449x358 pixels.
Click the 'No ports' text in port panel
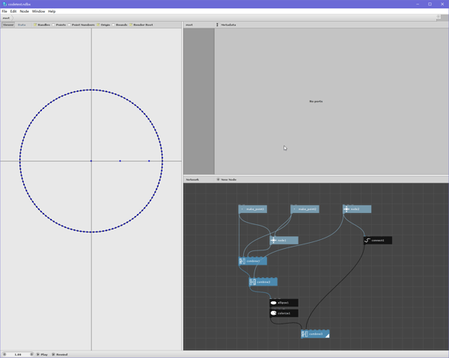coord(316,101)
